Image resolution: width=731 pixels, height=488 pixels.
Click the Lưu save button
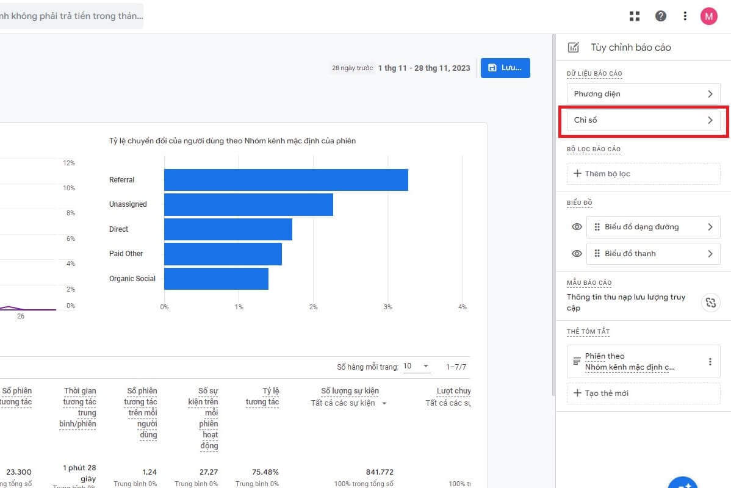tap(505, 68)
